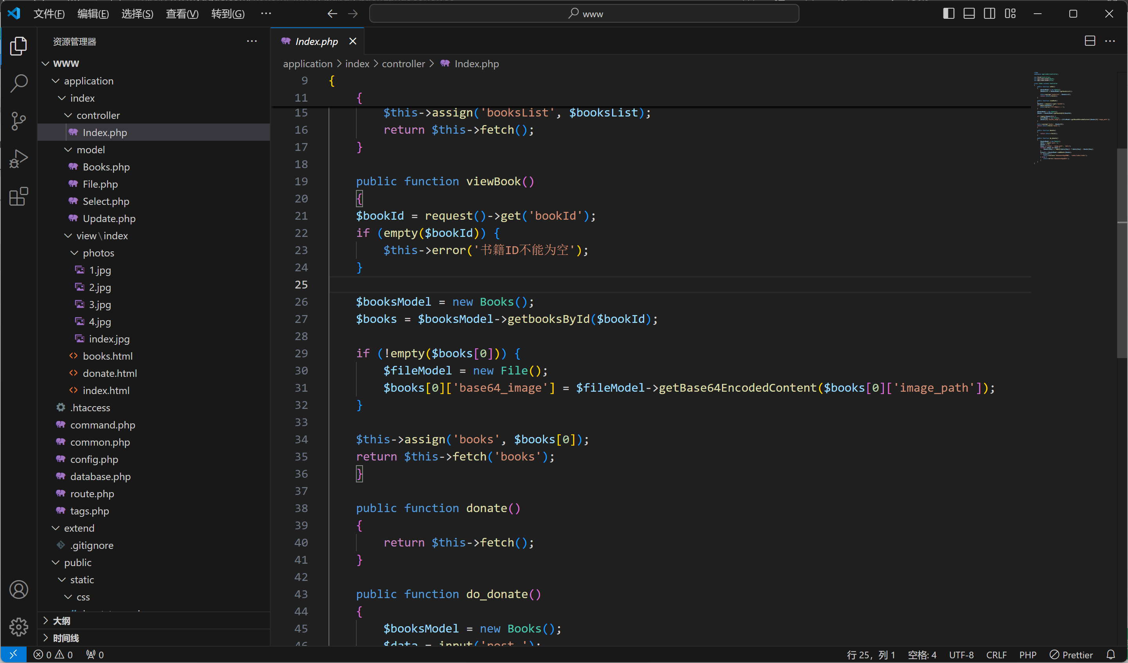Toggle the primary side bar layout button
The width and height of the screenshot is (1128, 663).
pos(948,14)
